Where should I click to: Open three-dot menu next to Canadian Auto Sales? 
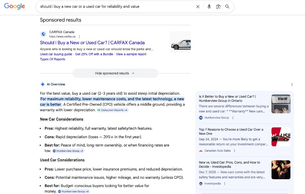235,151
